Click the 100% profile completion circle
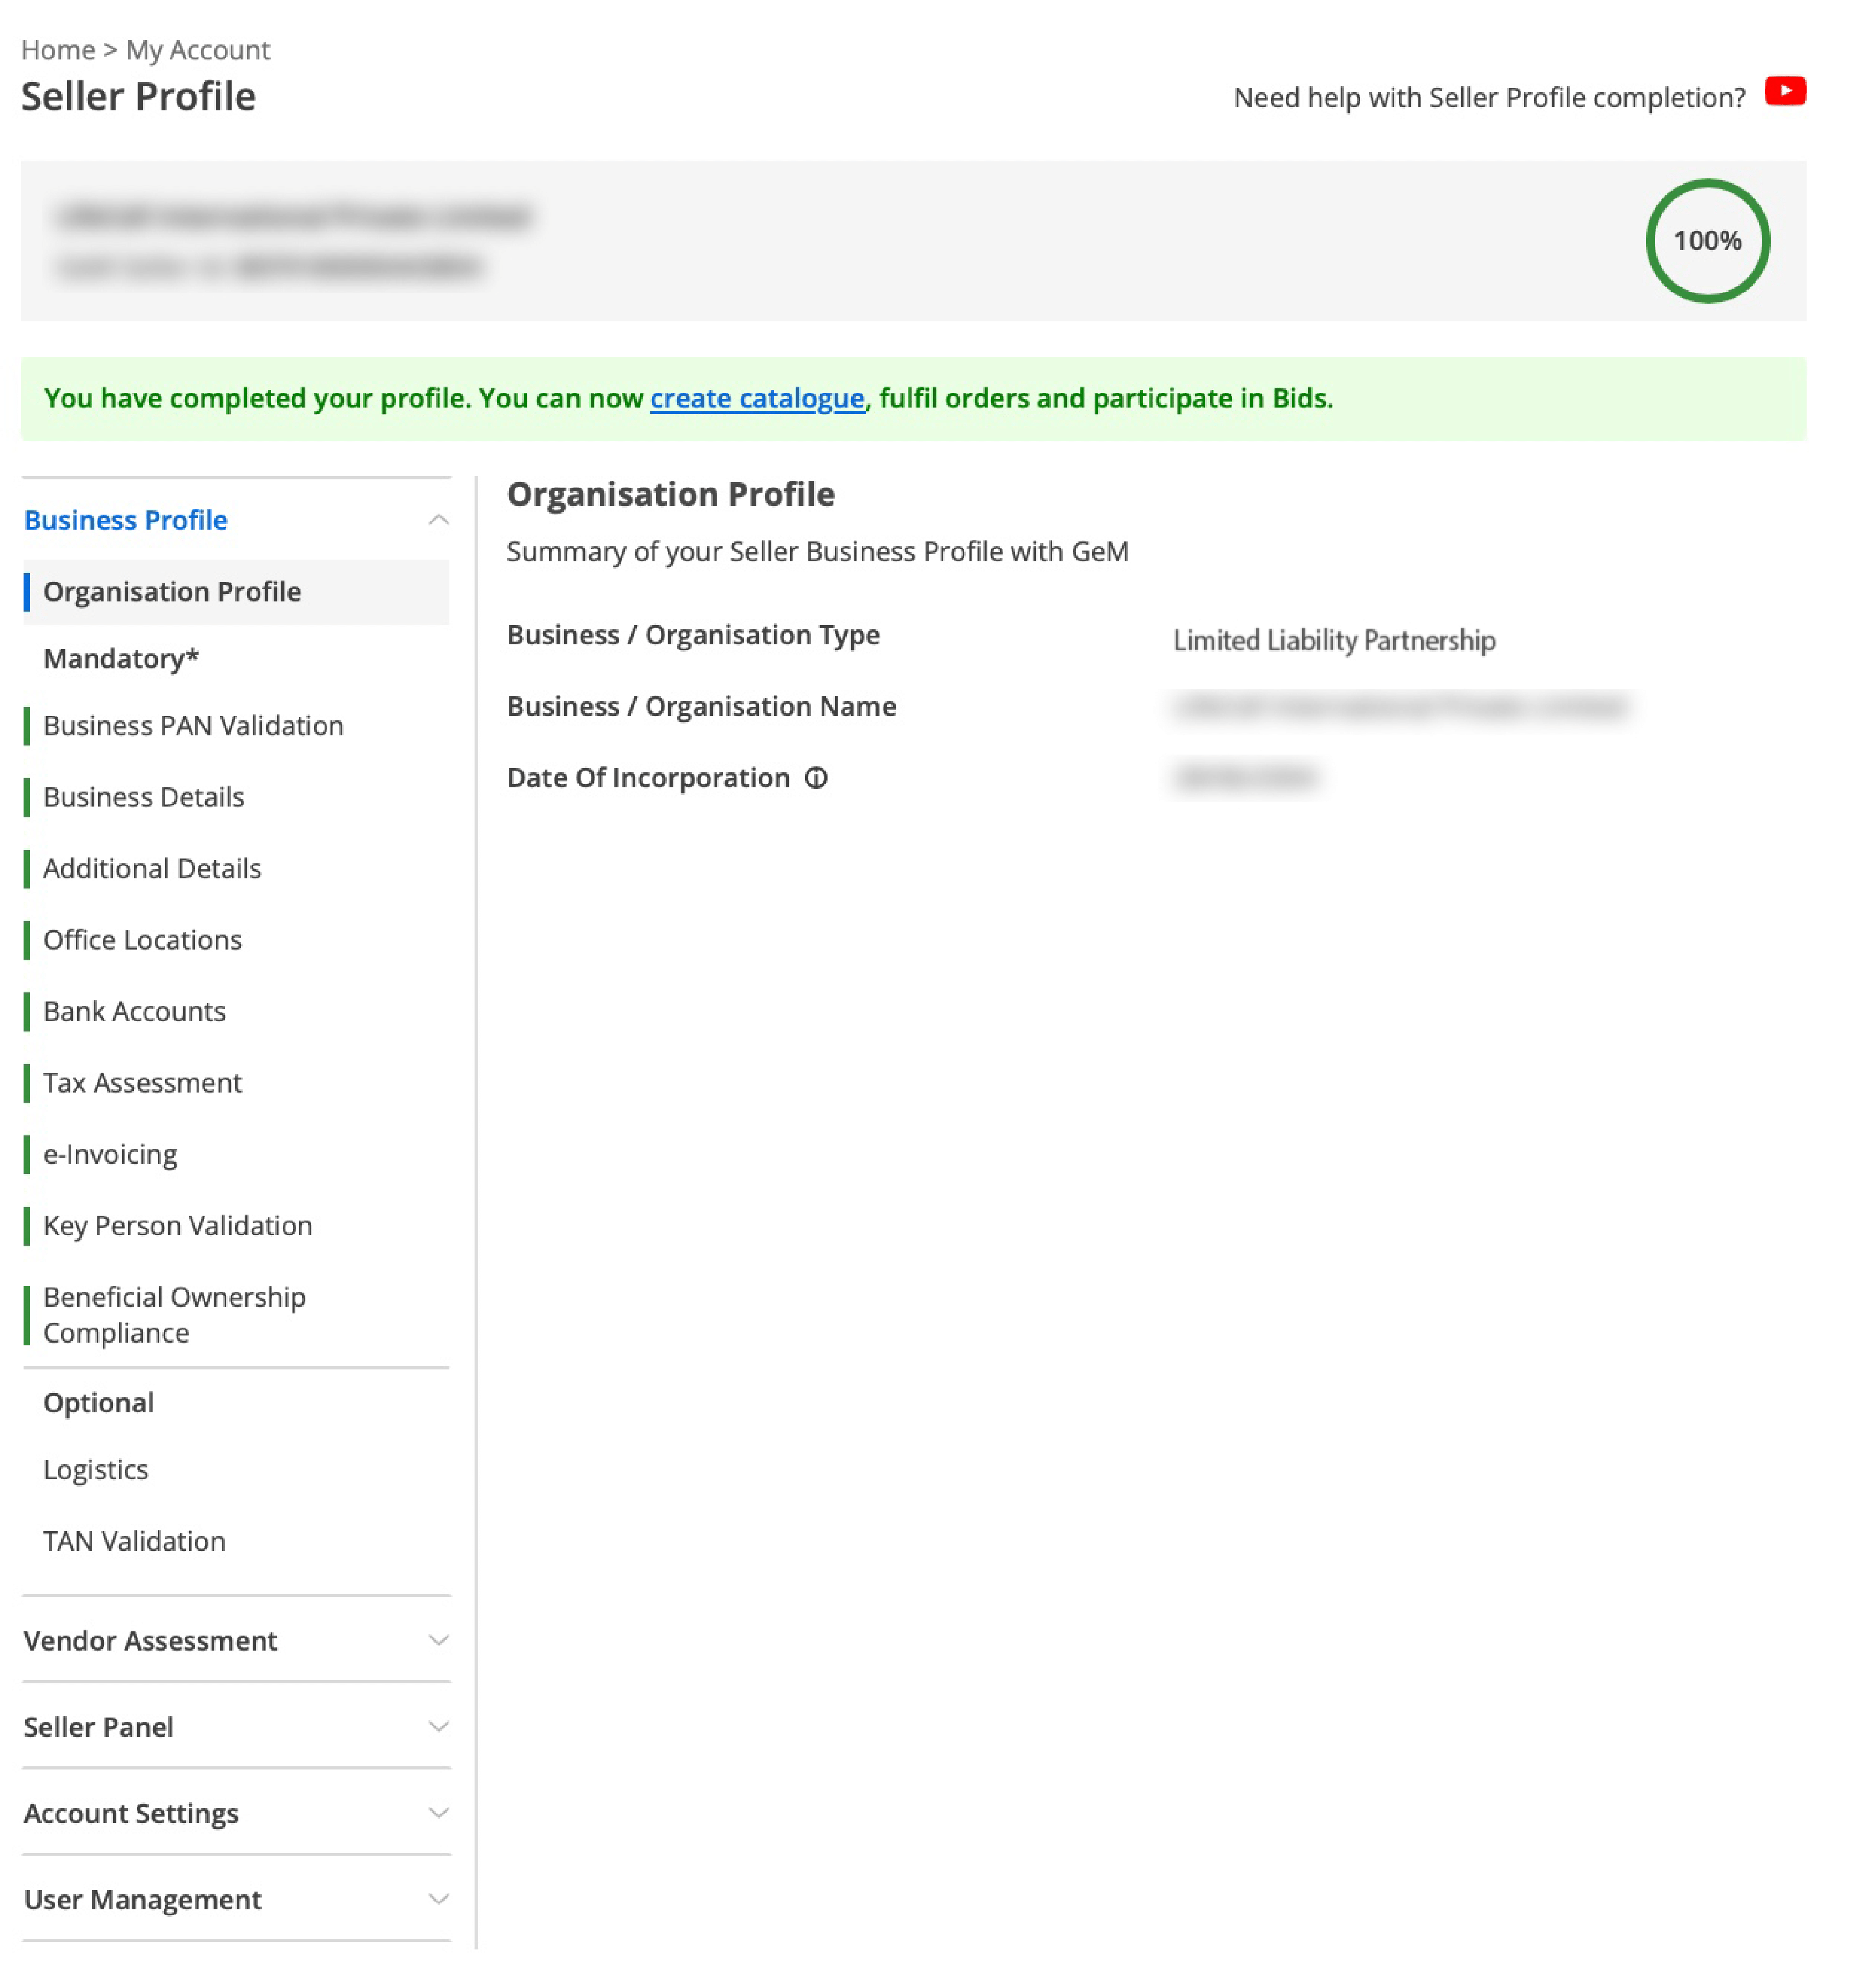The width and height of the screenshot is (1857, 1988). click(x=1707, y=241)
